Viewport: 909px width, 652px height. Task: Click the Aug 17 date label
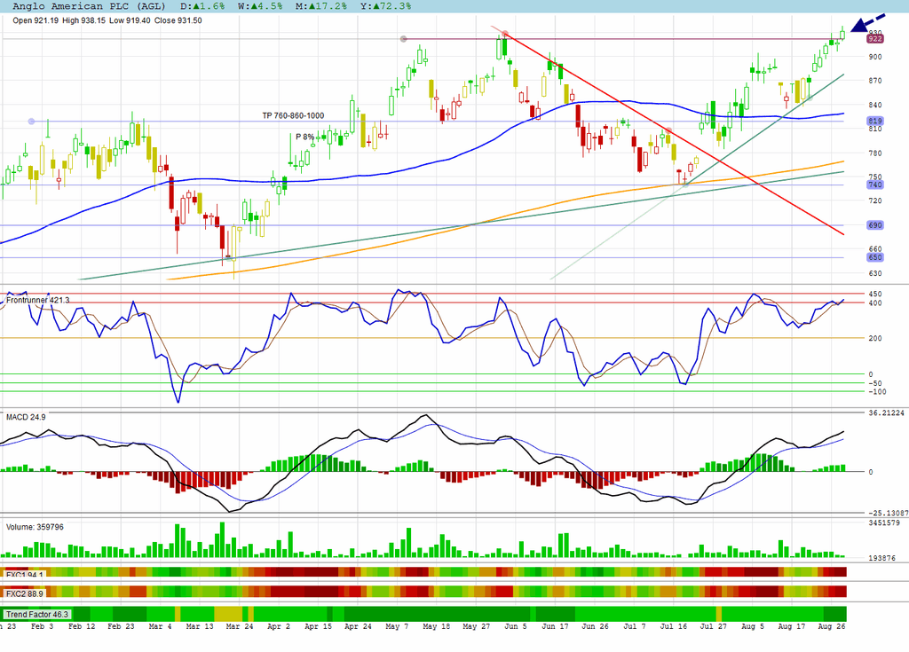(x=792, y=626)
